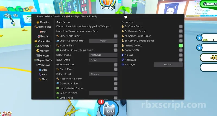This screenshot has width=217, height=116.
Task: Toggle Hop Selected Sniper checkbox
Action: point(116,88)
